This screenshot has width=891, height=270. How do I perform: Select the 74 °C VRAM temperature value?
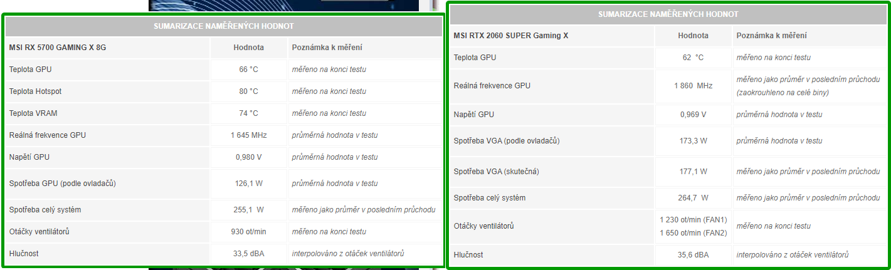[248, 113]
